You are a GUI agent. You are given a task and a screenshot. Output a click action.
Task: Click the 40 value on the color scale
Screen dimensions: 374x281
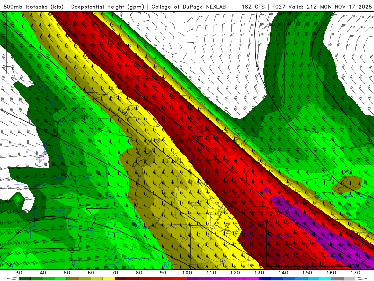point(43,273)
